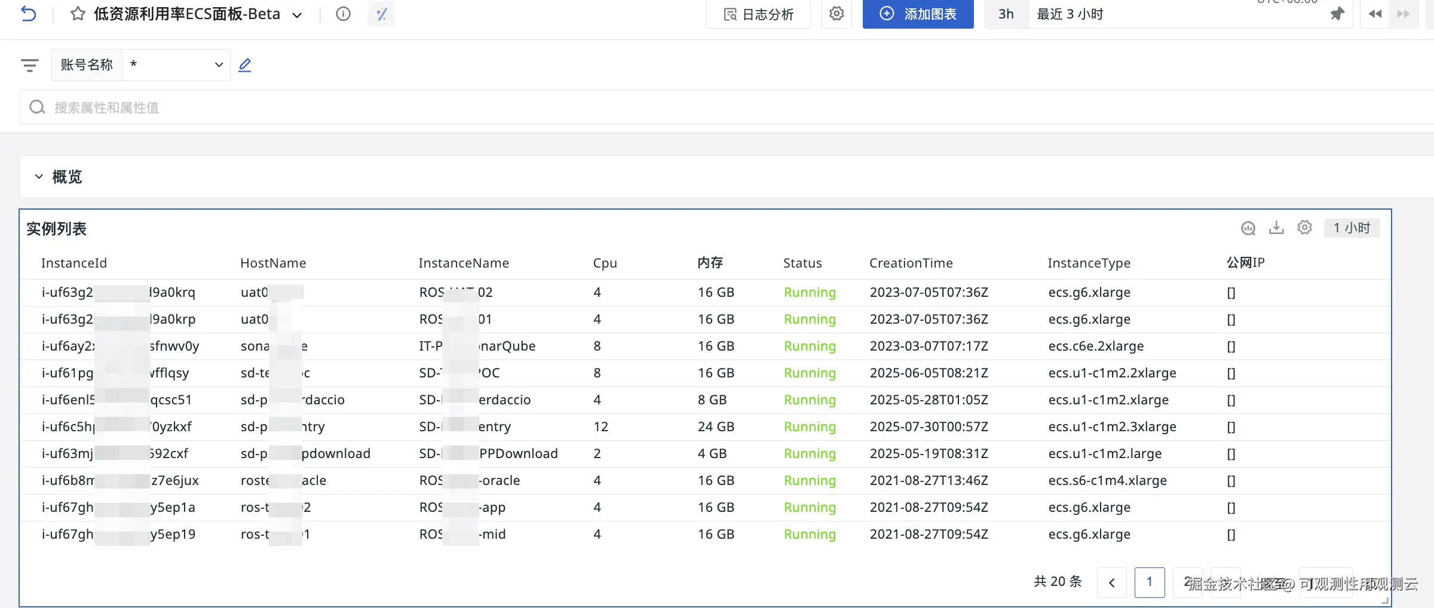Sort by HostName column header
The image size is (1434, 608).
273,263
